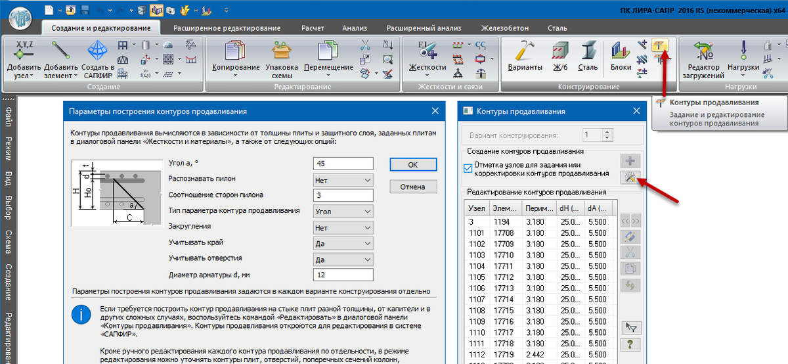Click the Соотношение сторон пилона field
Viewport: 788px width, 364px height.
coord(343,195)
